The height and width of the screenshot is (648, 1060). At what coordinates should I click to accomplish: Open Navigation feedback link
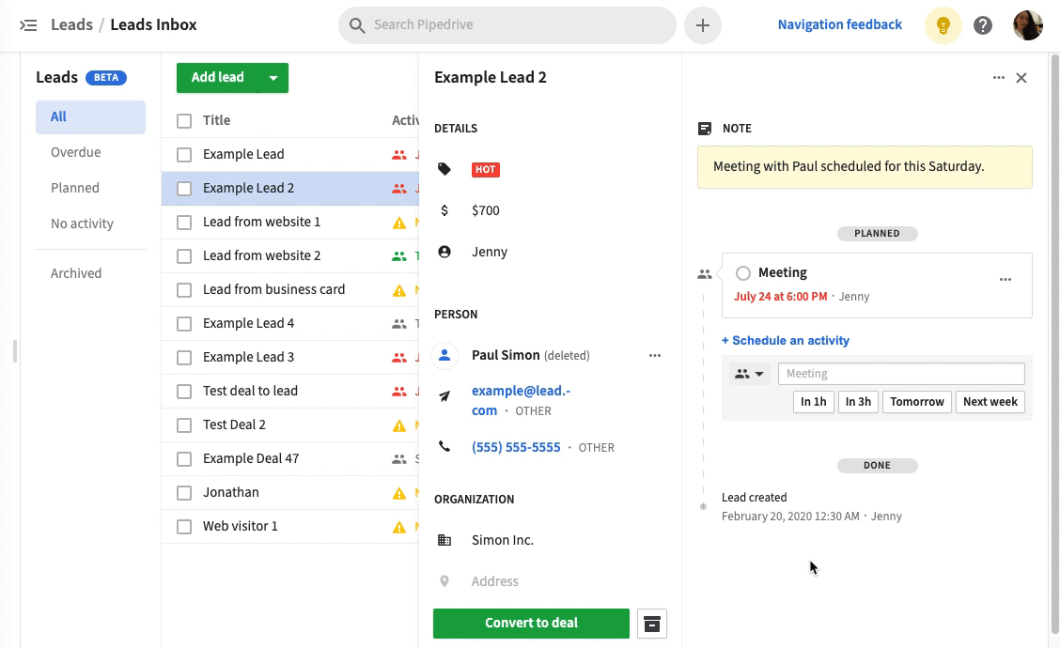pos(839,25)
